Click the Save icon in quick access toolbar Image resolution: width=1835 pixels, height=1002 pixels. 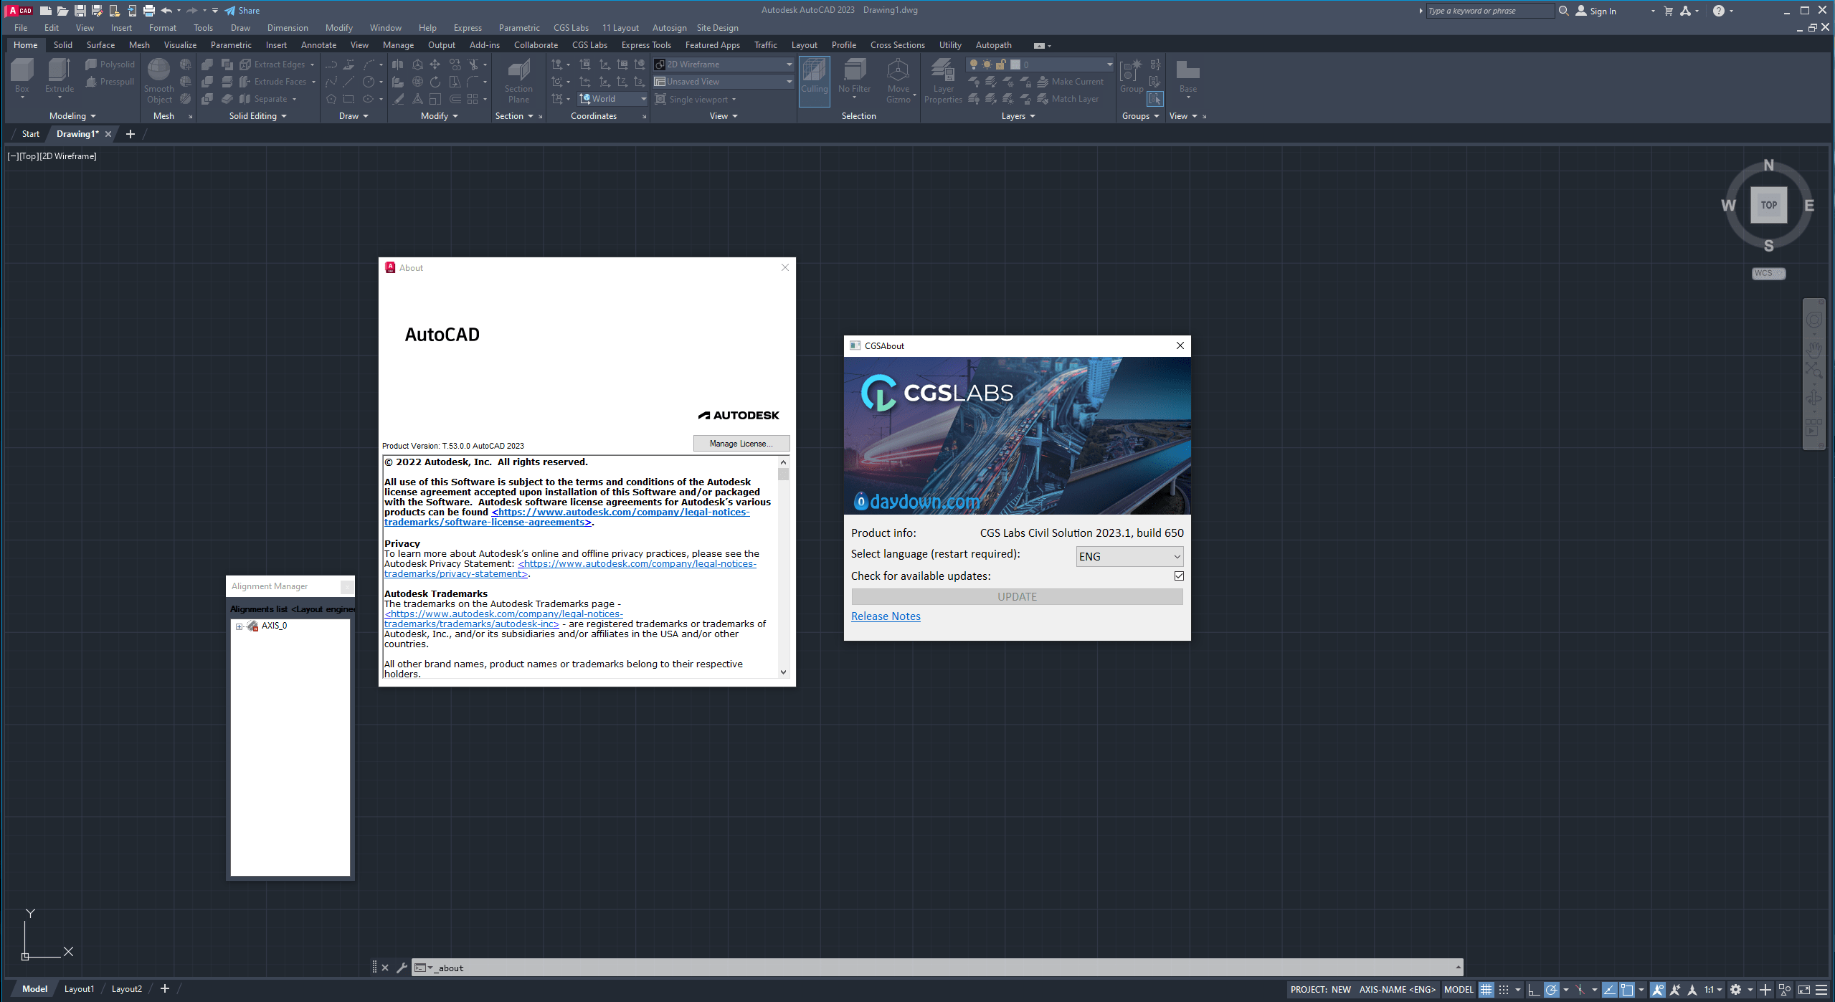[80, 11]
